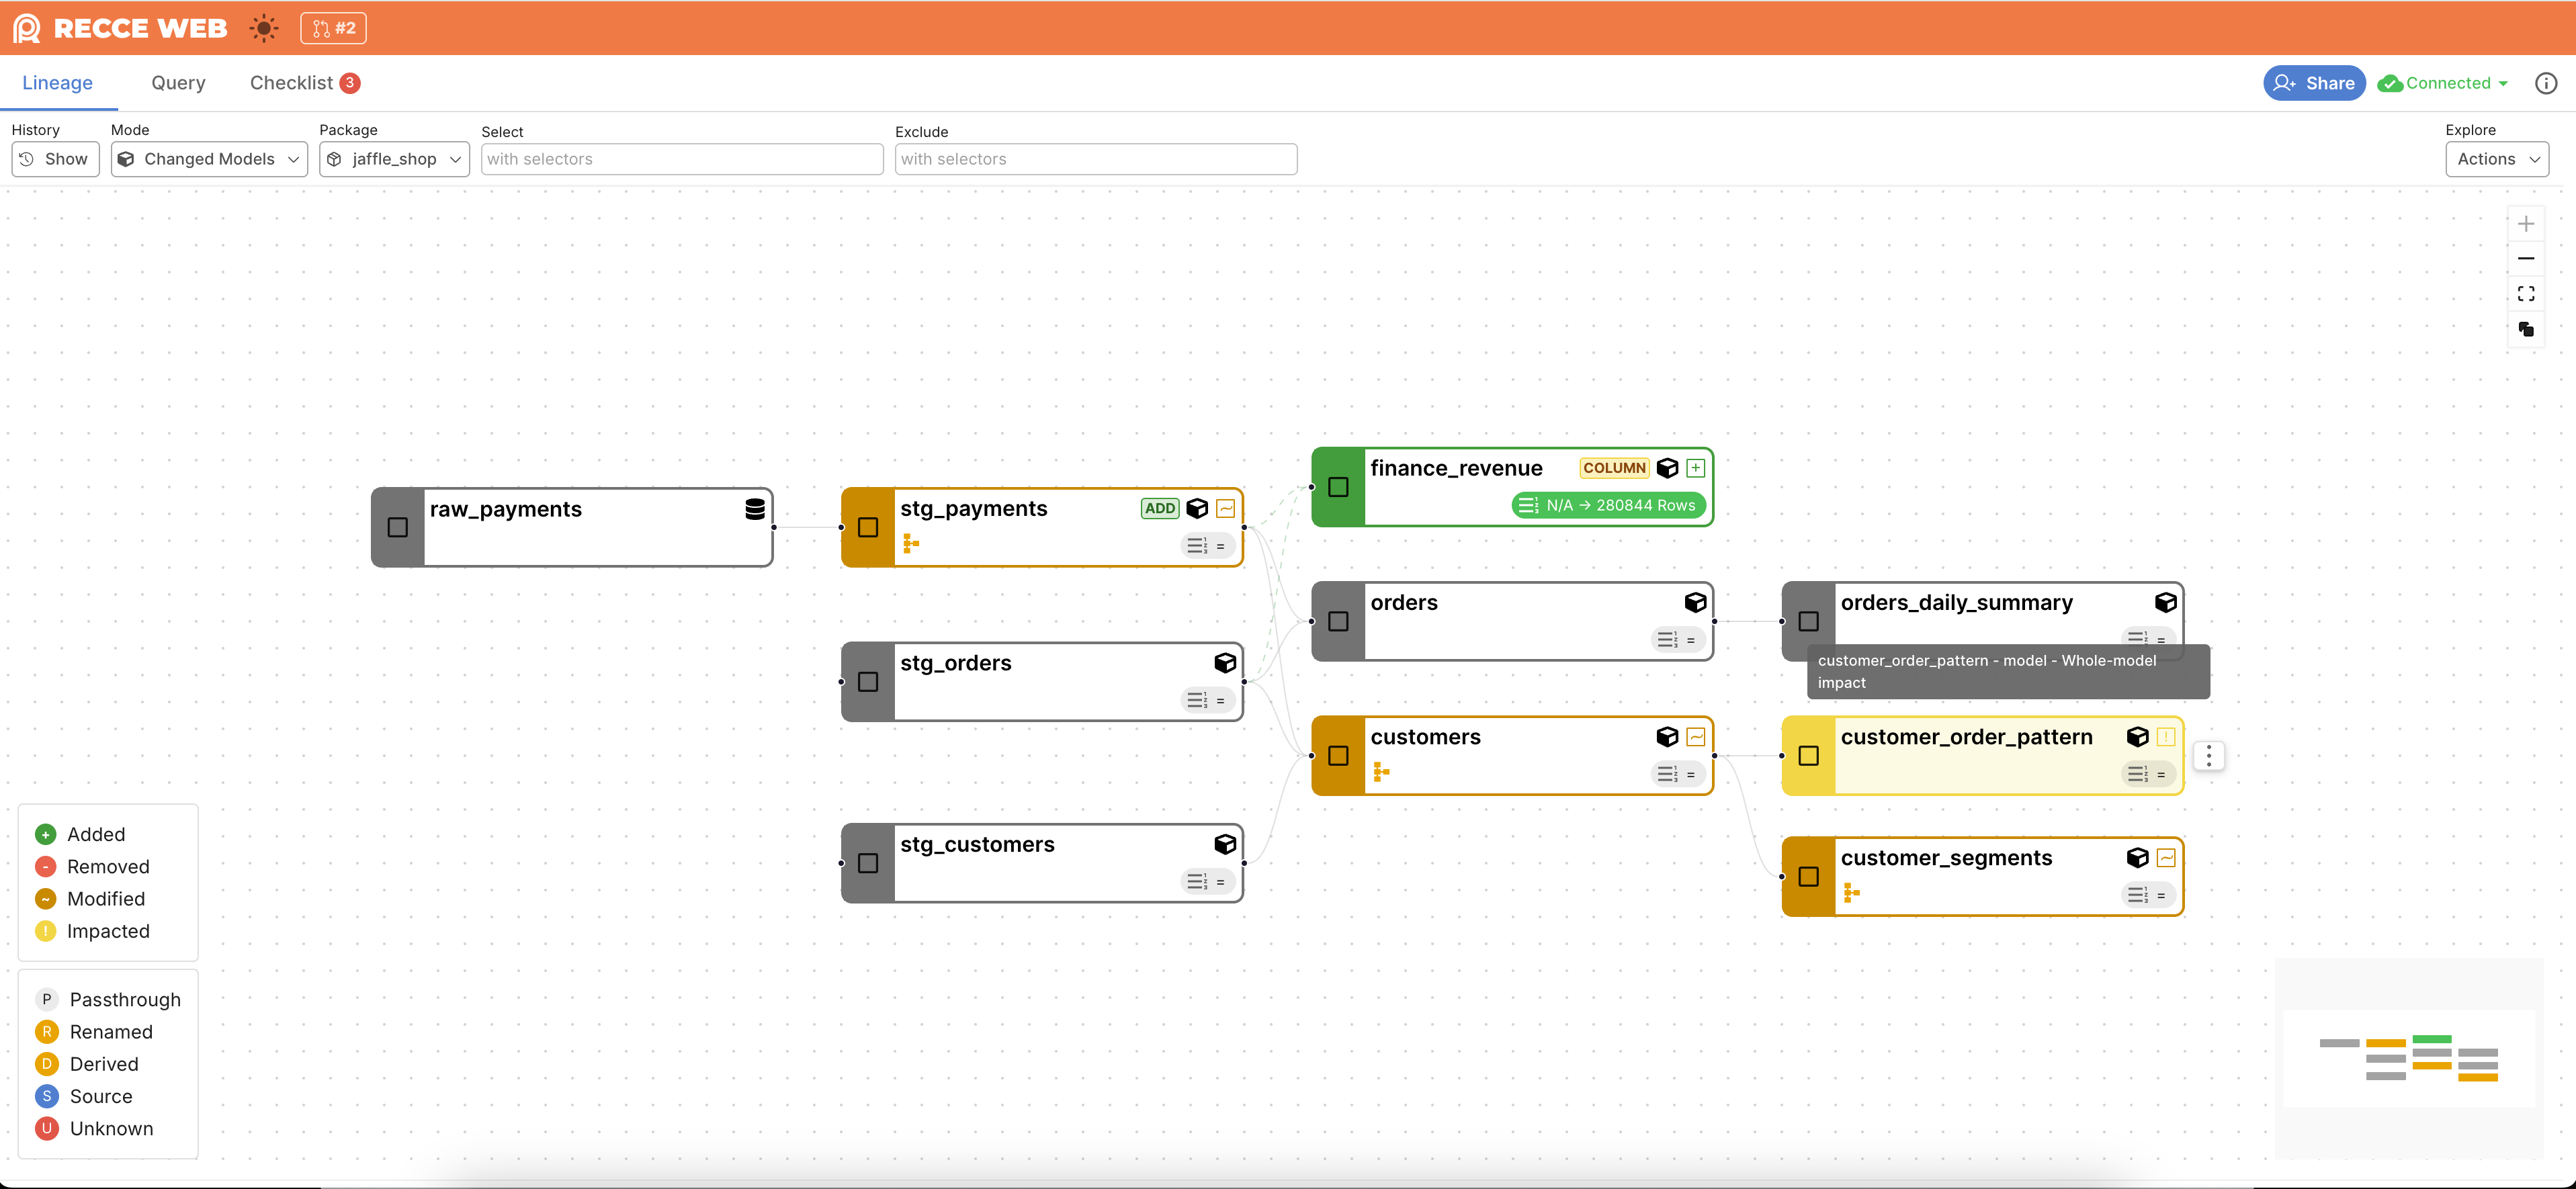Open the Explore Actions dropdown
Image resolution: width=2576 pixels, height=1189 pixels.
pos(2497,159)
